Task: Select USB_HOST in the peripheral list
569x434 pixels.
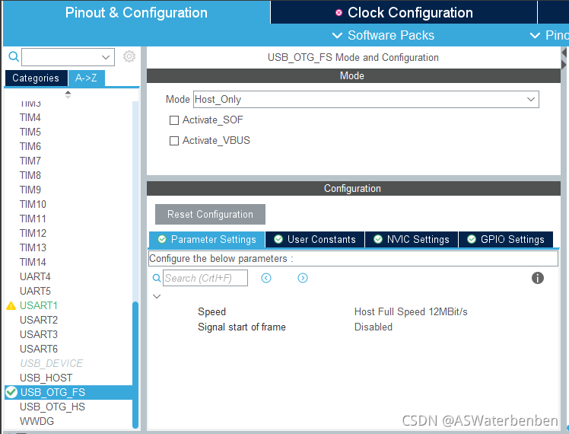Action: click(x=46, y=378)
